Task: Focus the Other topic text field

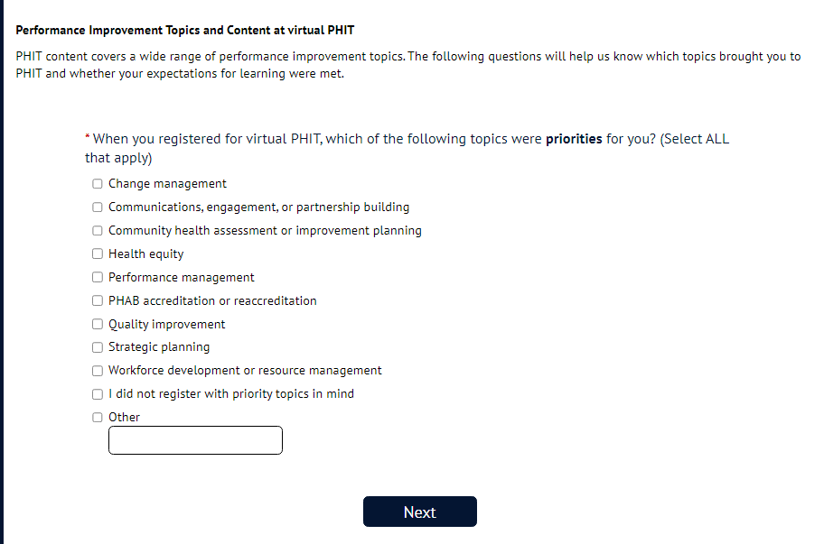Action: [x=195, y=440]
